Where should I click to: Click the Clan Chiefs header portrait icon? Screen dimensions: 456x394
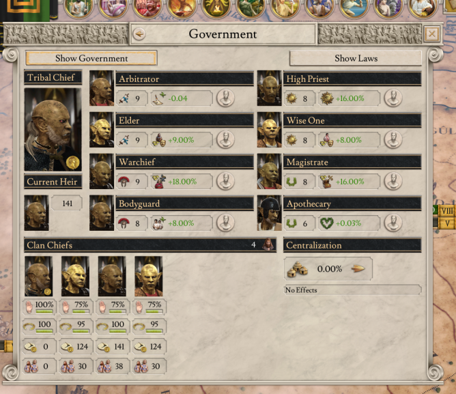click(x=268, y=244)
